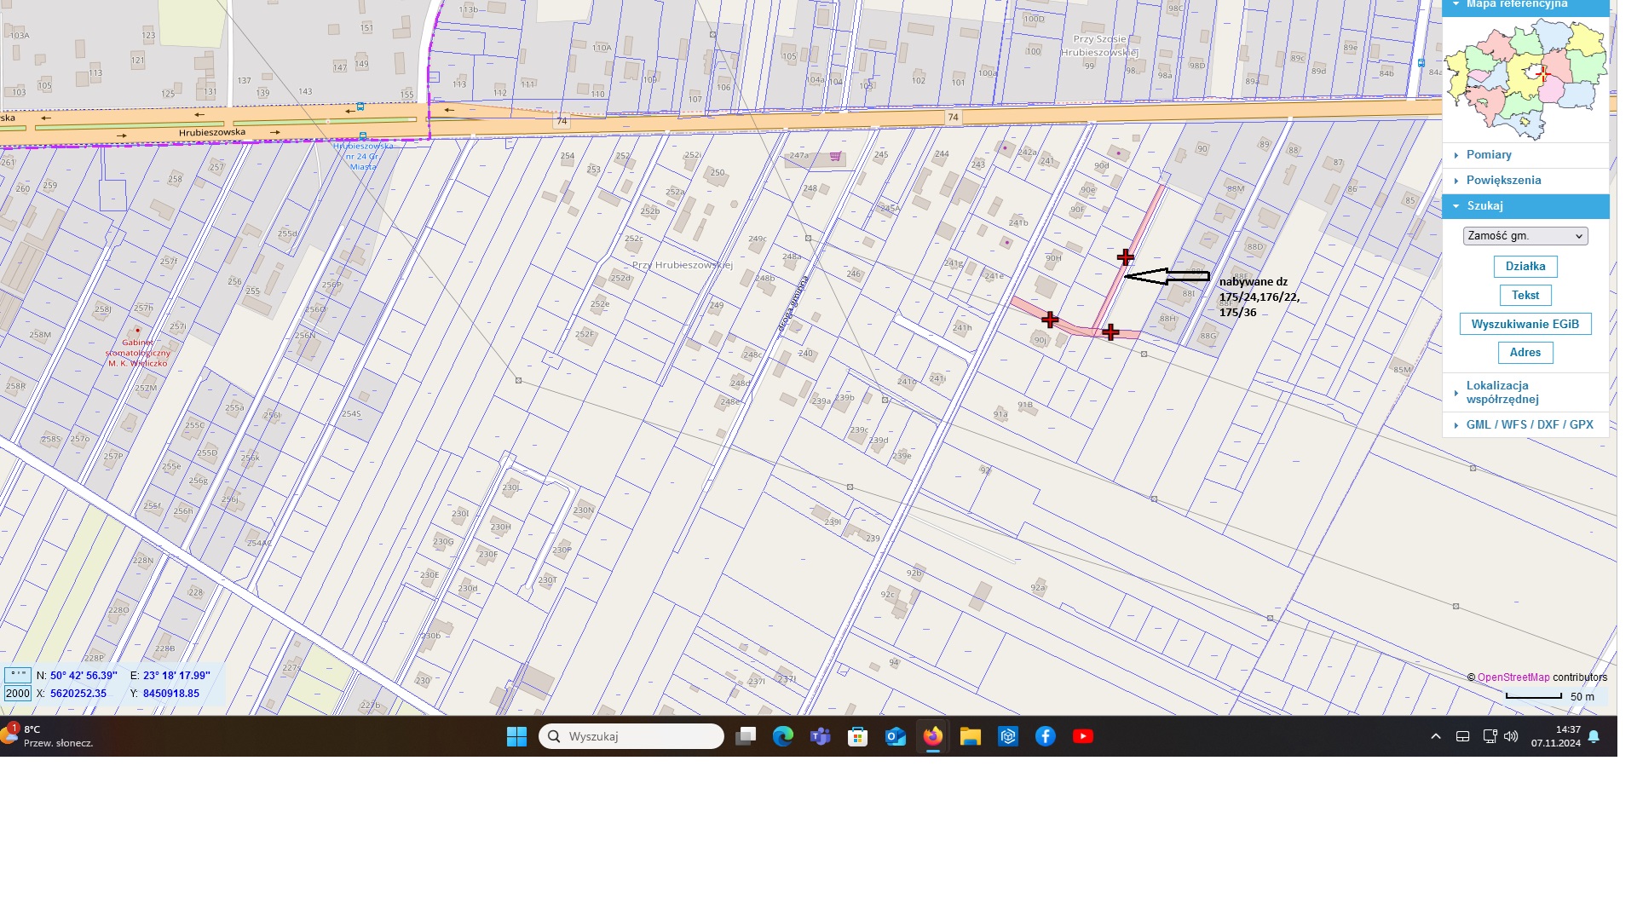The height and width of the screenshot is (922, 1637).
Task: Open Microsoft Teams from taskbar
Action: 821,736
